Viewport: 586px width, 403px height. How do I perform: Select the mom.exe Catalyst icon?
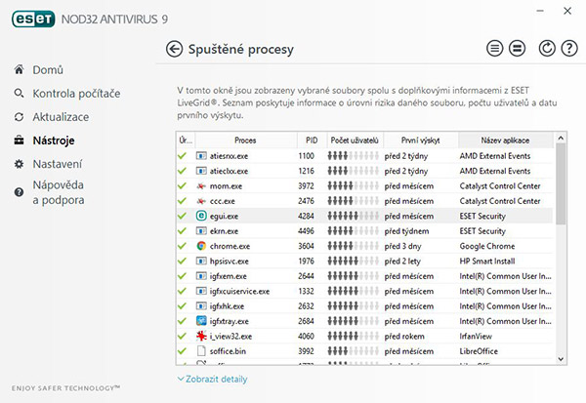pos(201,186)
